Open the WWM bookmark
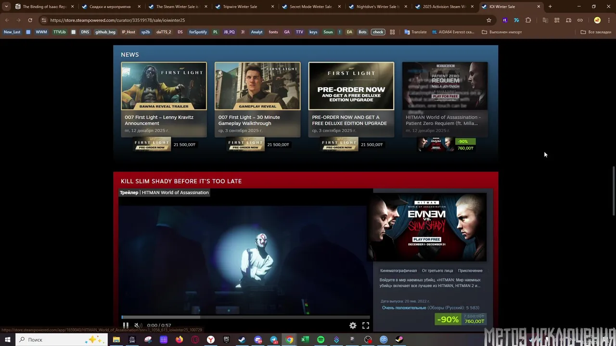 [41, 32]
